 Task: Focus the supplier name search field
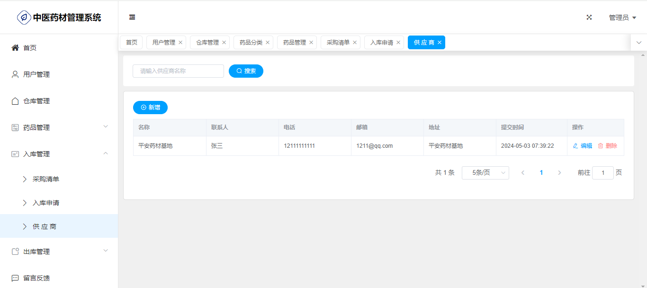[178, 71]
